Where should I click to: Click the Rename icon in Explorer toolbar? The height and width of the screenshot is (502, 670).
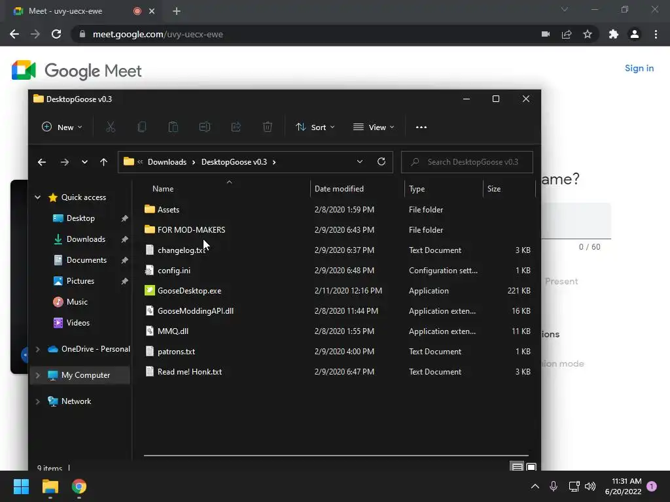(x=205, y=127)
